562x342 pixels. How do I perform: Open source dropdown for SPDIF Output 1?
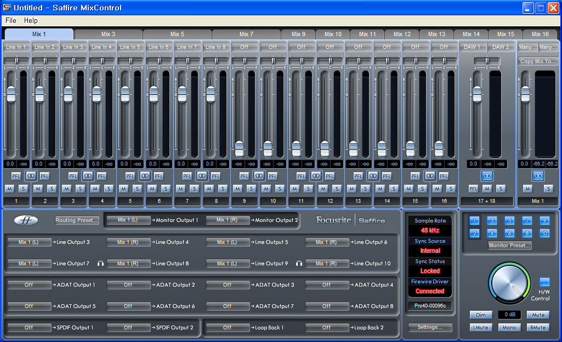29,328
